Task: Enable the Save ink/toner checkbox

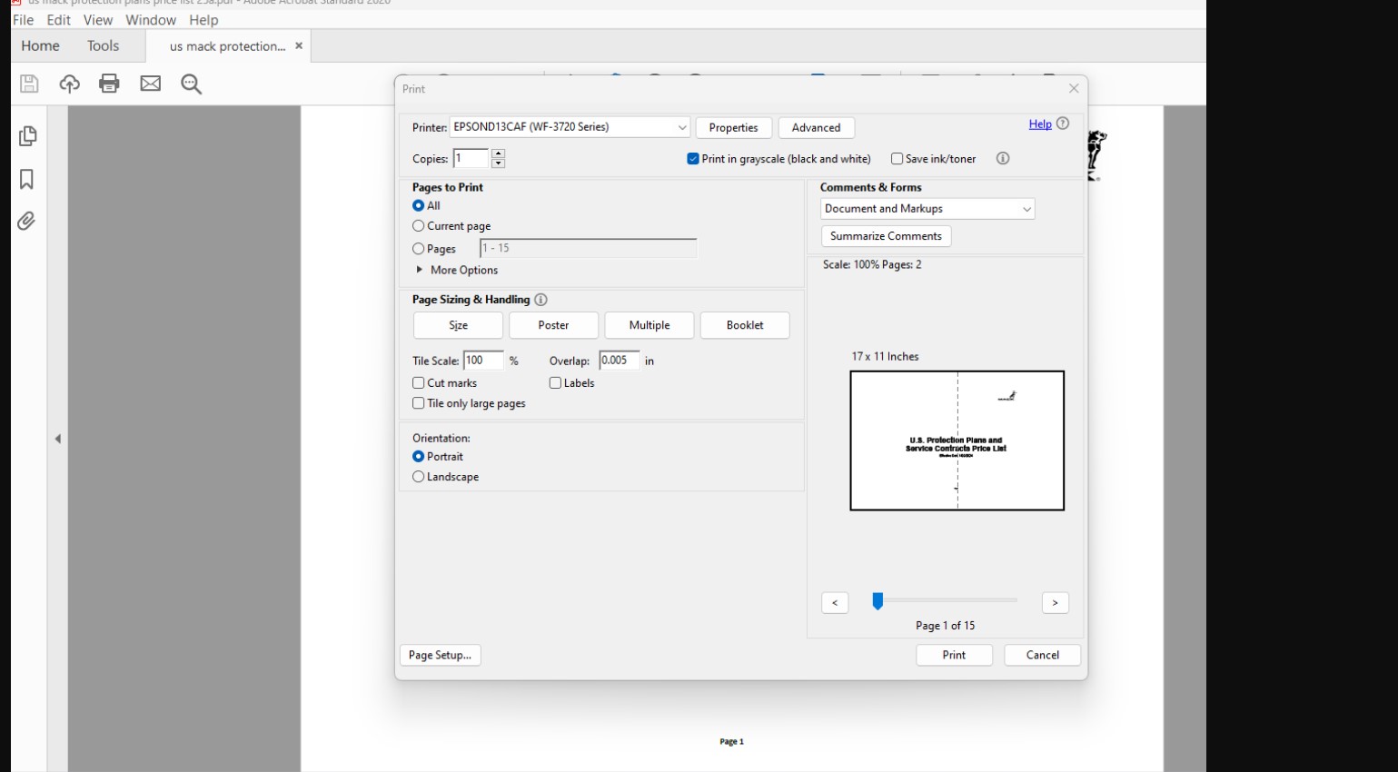Action: pos(898,158)
